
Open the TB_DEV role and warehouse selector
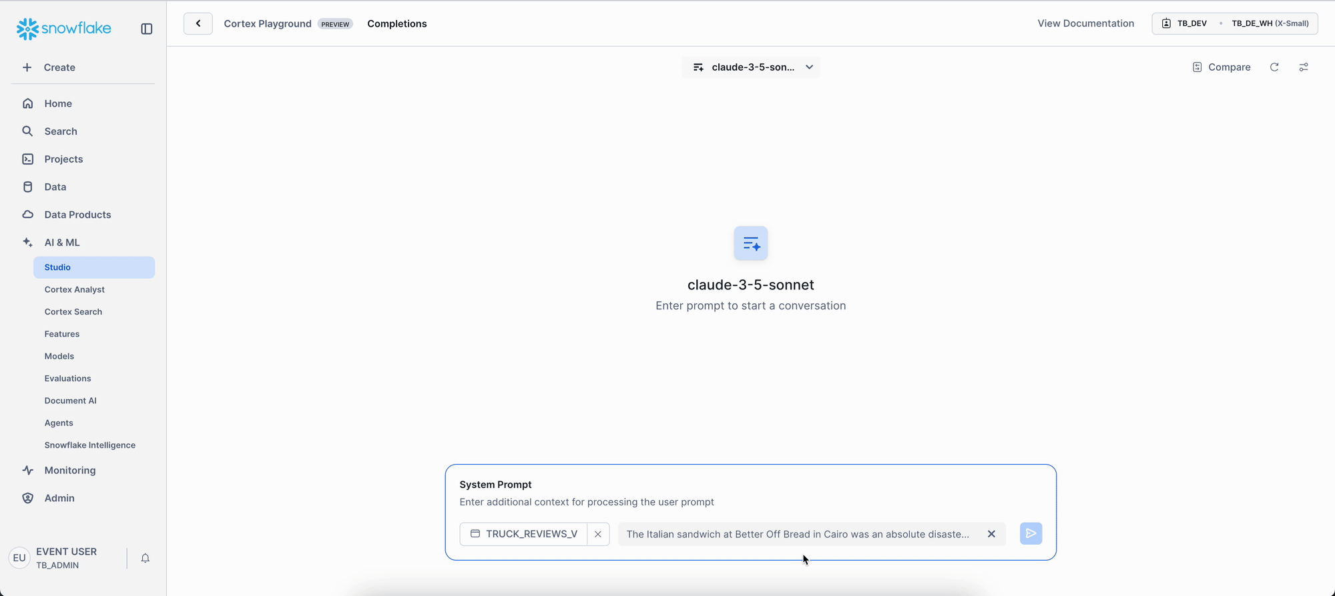[1234, 23]
